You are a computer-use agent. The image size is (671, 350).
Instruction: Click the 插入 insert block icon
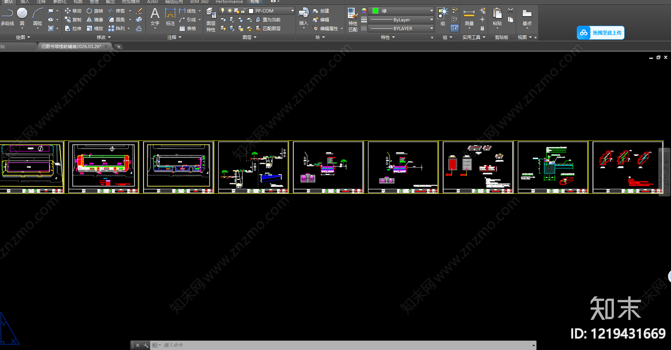(x=304, y=17)
